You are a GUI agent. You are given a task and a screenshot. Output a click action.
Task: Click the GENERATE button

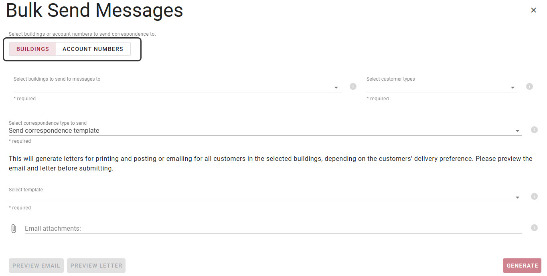522,266
